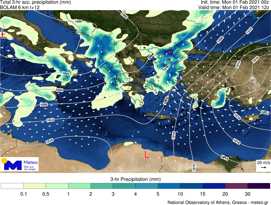Screen dimensions: 271x205
Task: Click the Valid time text
Action: click(234, 7)
